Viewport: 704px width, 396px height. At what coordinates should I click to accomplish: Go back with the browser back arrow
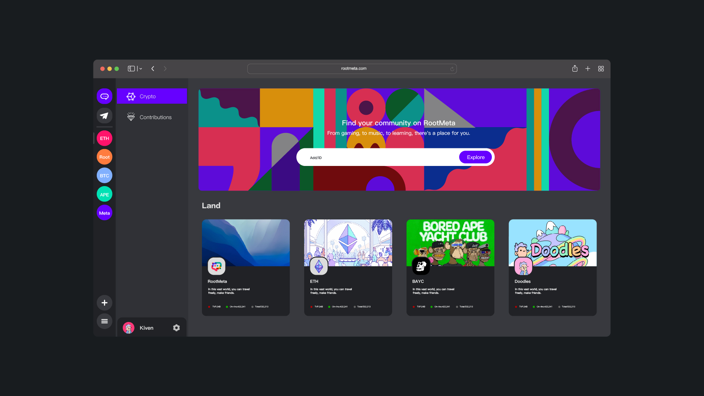pyautogui.click(x=153, y=69)
